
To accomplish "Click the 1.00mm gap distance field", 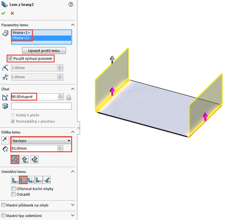I will [x=34, y=77].
